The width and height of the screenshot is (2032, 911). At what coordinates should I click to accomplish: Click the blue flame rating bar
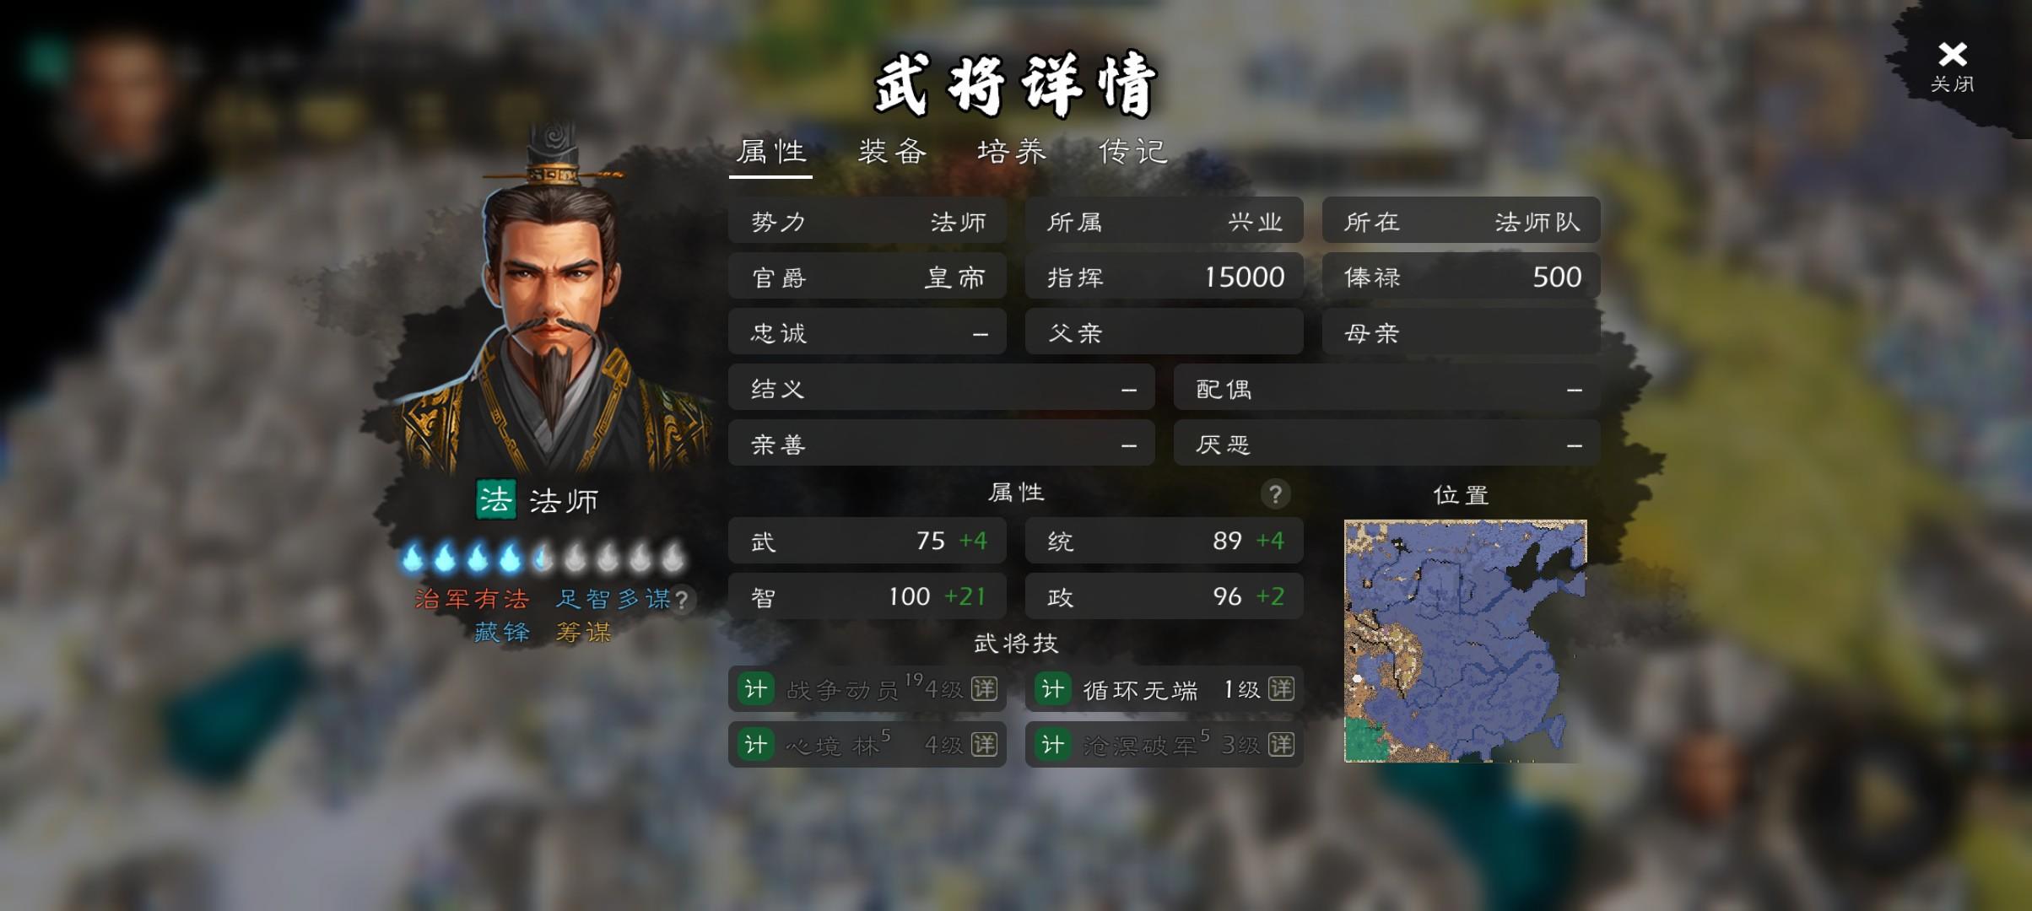pos(543,557)
